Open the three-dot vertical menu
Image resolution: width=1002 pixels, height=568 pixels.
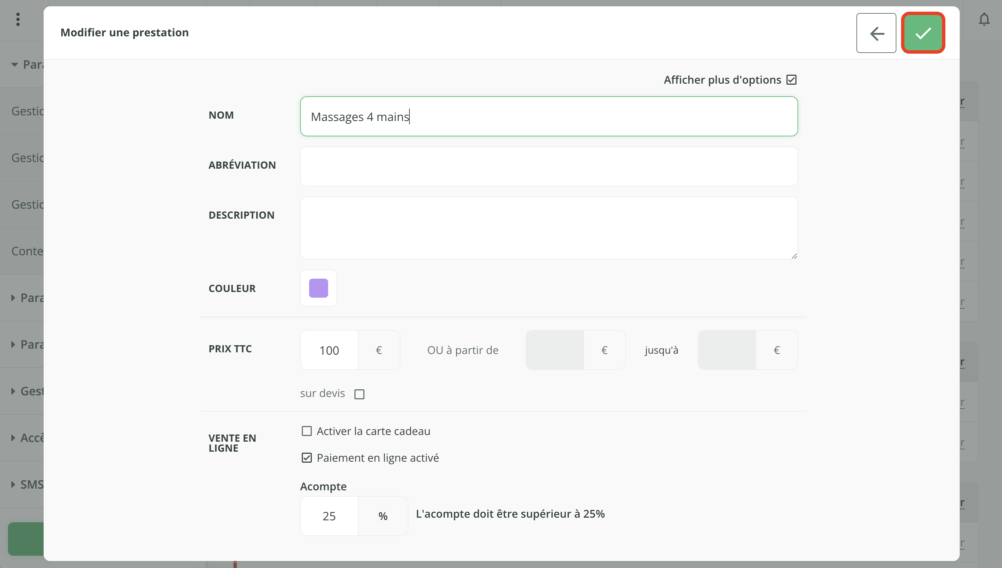[18, 20]
